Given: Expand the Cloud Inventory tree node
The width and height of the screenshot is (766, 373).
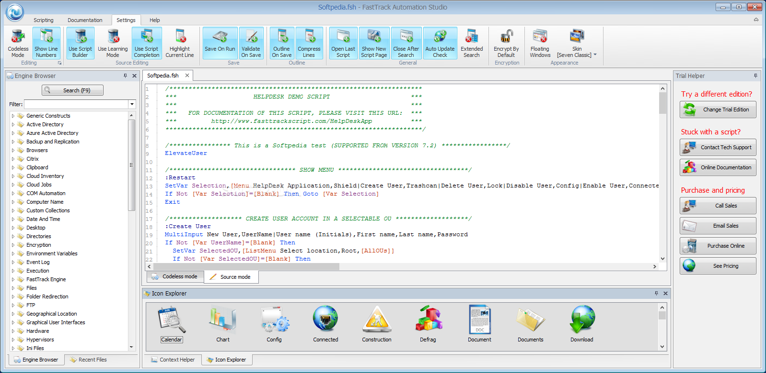Looking at the screenshot, I should coord(13,176).
